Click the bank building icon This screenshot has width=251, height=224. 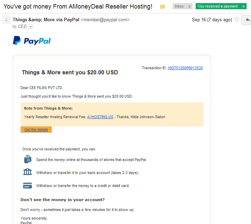28,172
